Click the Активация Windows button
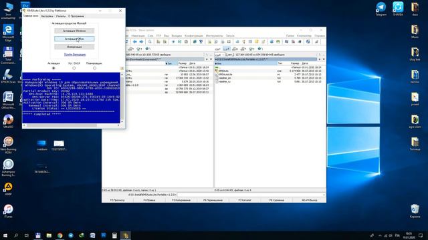 pyautogui.click(x=74, y=31)
